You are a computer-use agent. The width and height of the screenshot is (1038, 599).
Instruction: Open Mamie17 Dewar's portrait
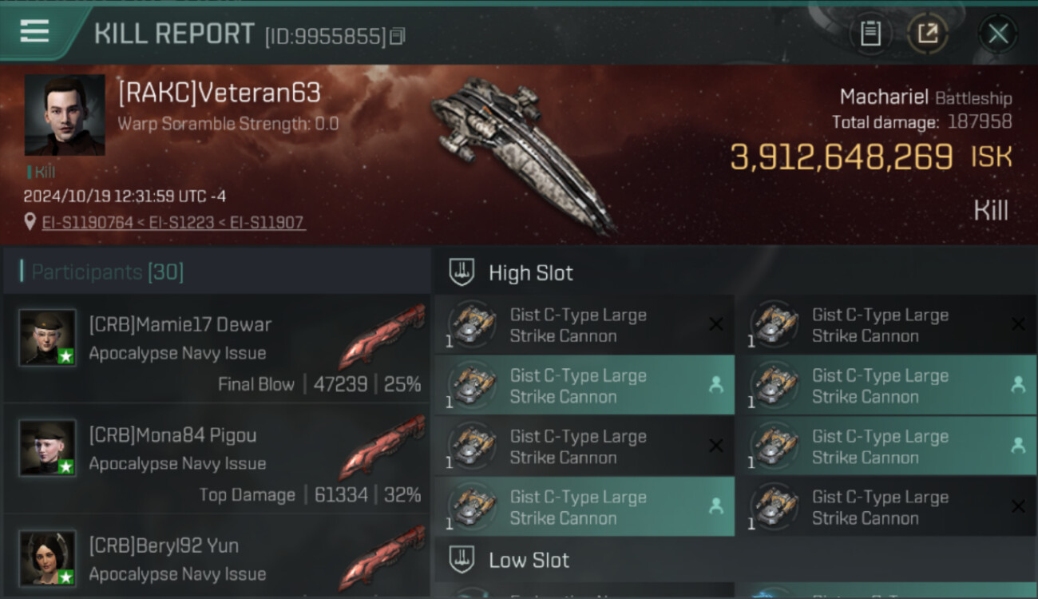tap(48, 338)
